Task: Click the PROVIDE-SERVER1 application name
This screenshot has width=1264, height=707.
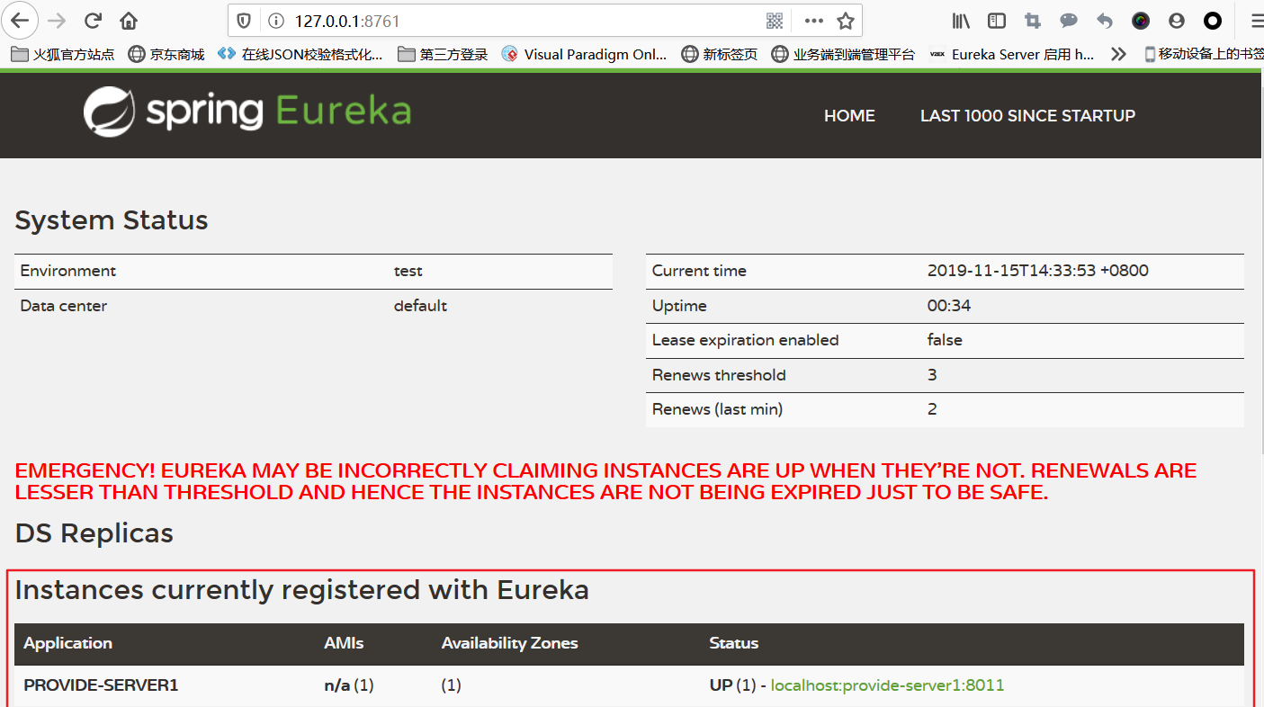Action: [101, 685]
